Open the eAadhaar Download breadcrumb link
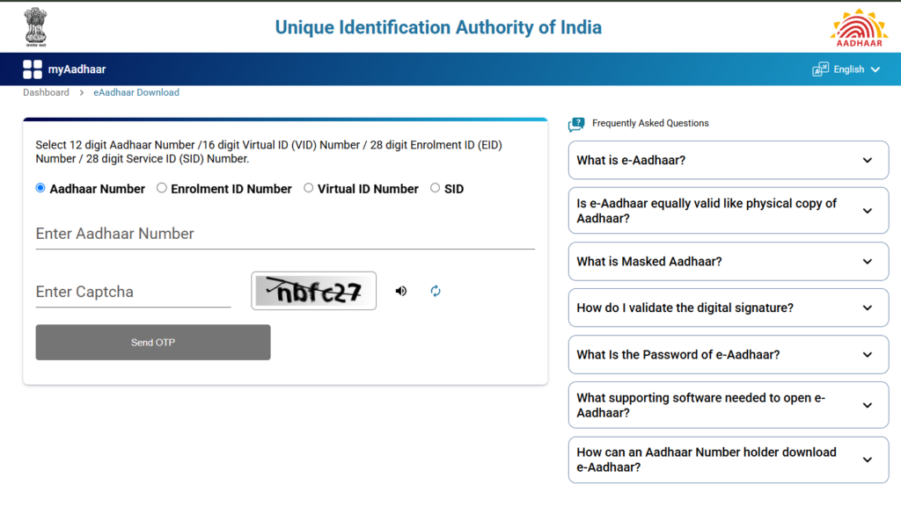Screen dimensions: 901x514 click(136, 92)
